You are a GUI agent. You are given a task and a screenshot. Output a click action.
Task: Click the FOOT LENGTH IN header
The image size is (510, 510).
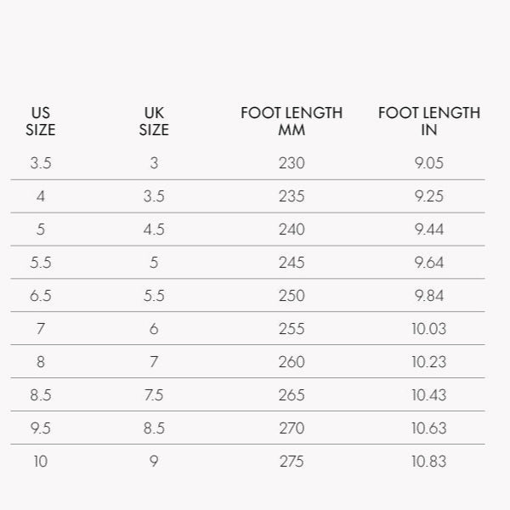(429, 122)
